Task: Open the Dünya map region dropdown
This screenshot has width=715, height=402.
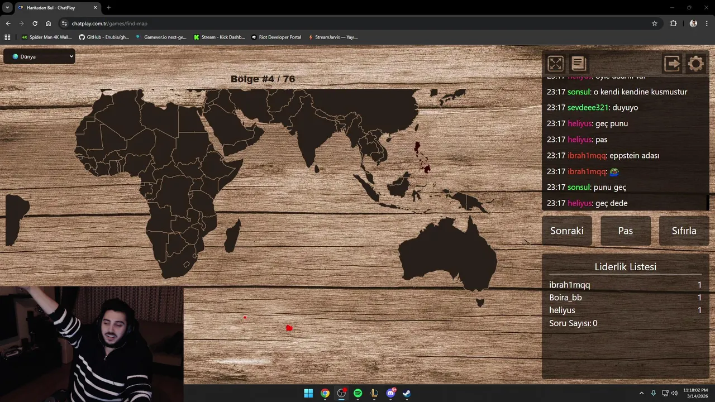Action: [39, 56]
